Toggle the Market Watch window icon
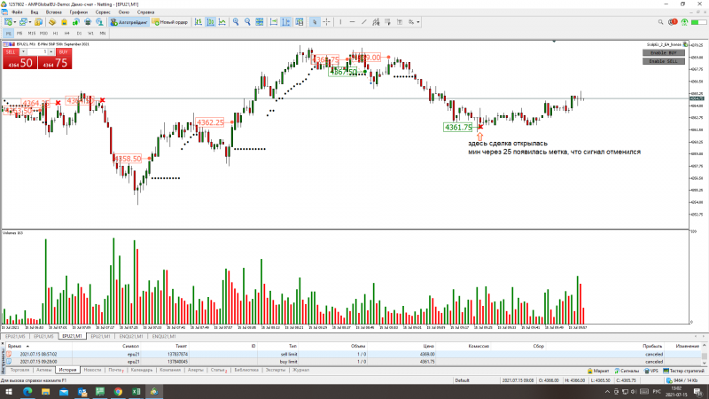 [38, 21]
